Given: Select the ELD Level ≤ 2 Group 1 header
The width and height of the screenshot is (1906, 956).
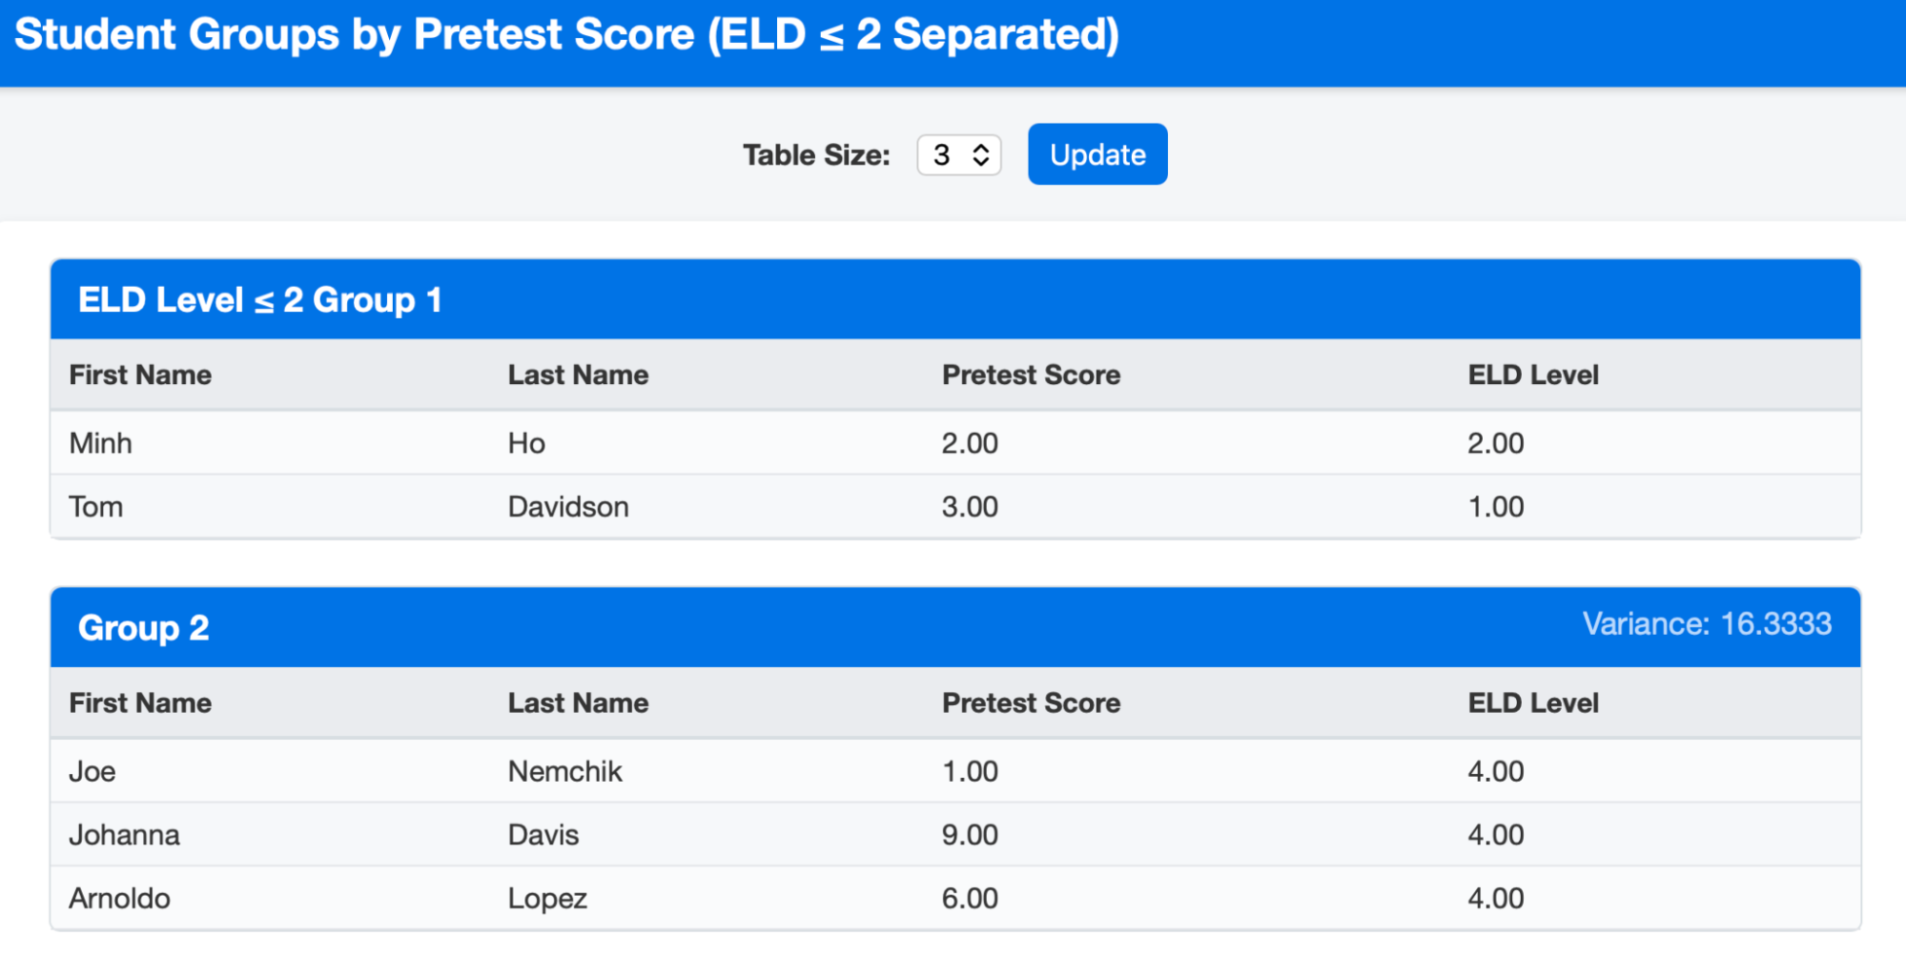Looking at the screenshot, I should click(x=259, y=300).
